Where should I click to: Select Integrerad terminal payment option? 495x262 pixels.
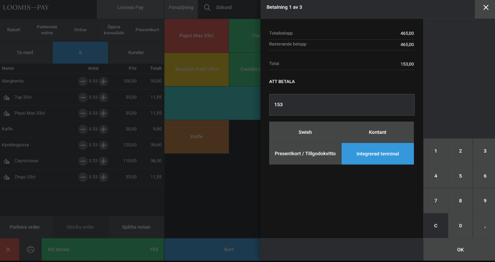coord(377,154)
